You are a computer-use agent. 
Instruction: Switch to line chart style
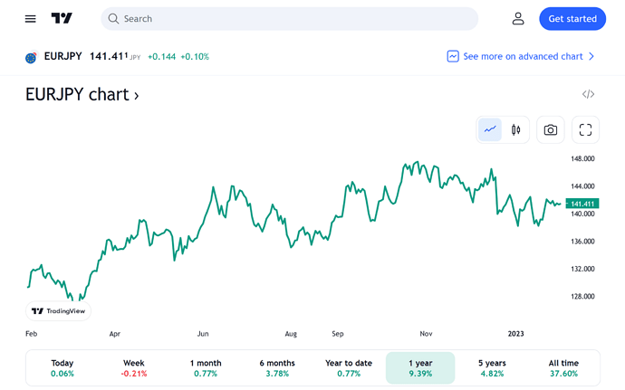coord(490,130)
